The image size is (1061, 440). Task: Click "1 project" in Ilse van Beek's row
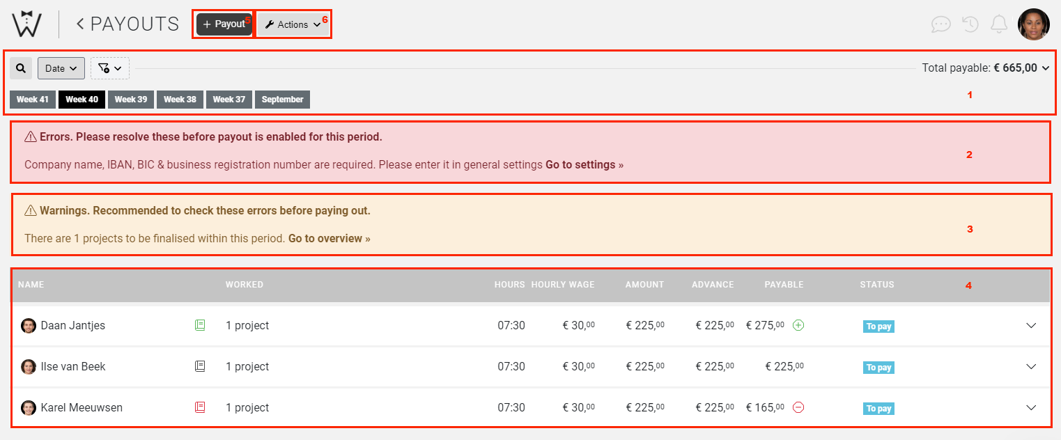click(x=247, y=366)
